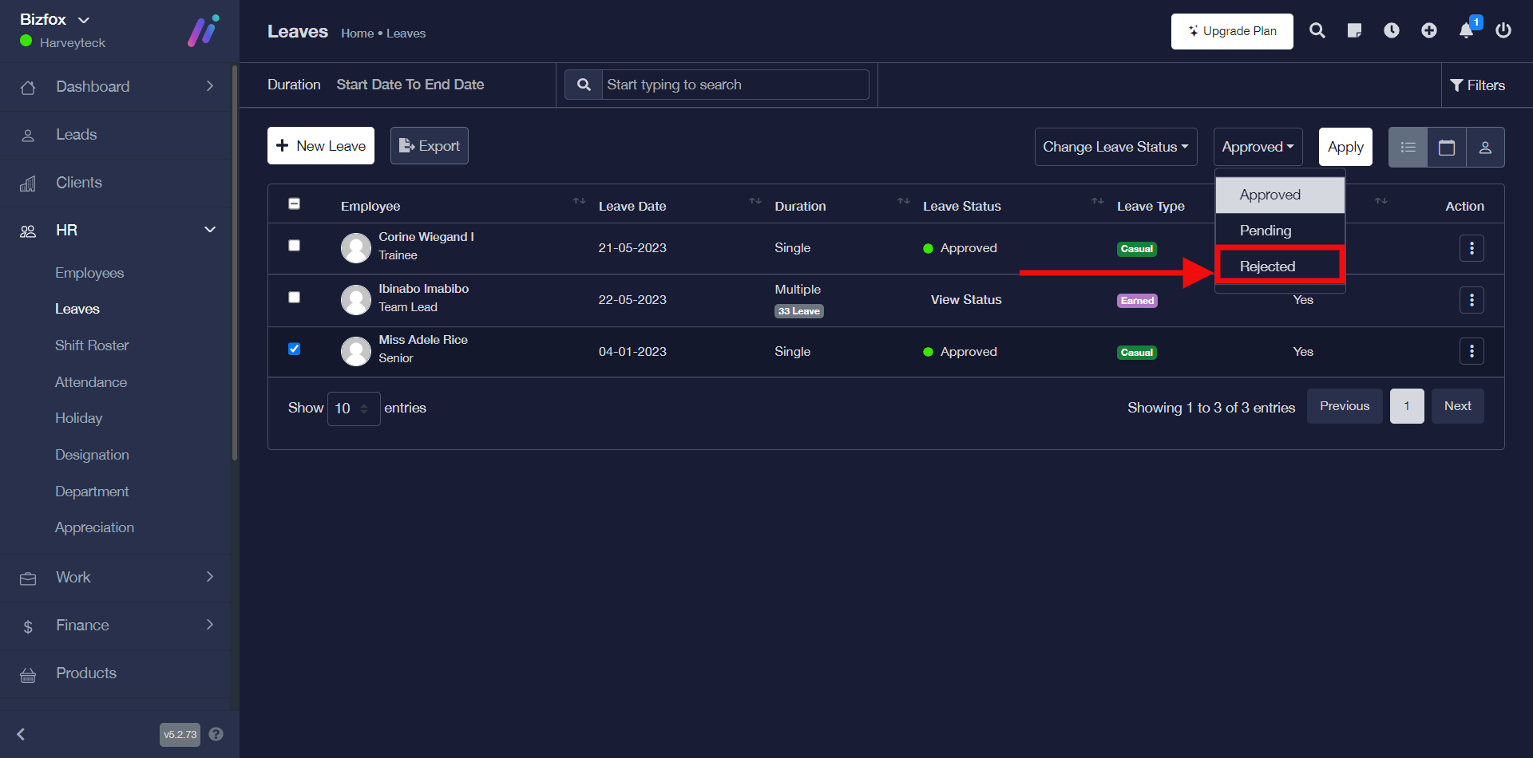This screenshot has width=1533, height=758.
Task: Click the clock timer icon
Action: pyautogui.click(x=1391, y=31)
